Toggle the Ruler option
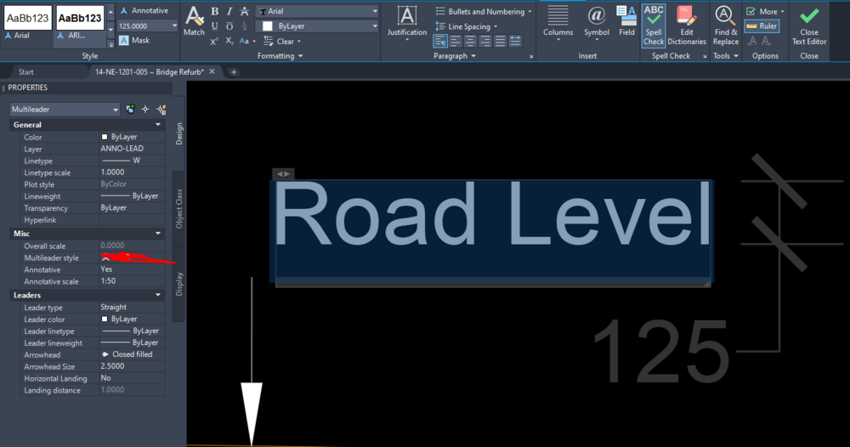The width and height of the screenshot is (850, 447). coord(762,26)
